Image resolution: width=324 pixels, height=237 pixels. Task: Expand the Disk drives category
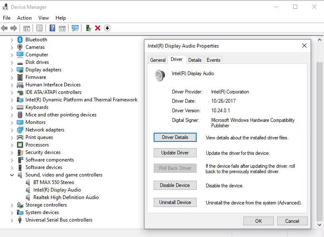coord(12,62)
